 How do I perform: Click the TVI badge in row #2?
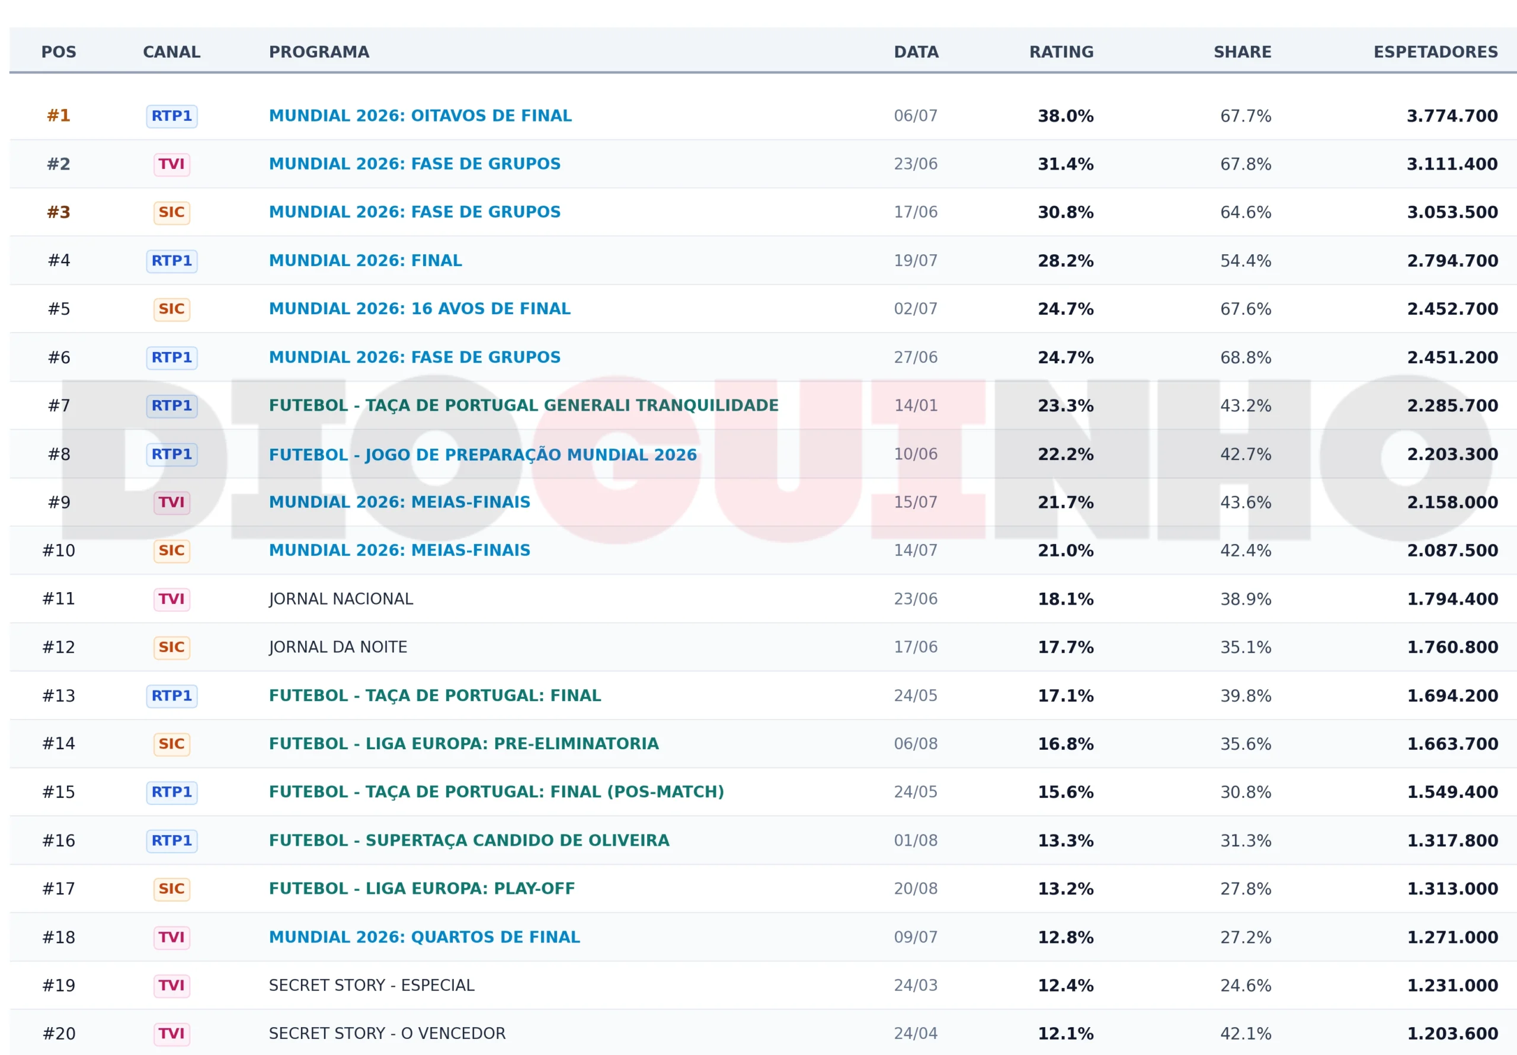click(x=172, y=164)
